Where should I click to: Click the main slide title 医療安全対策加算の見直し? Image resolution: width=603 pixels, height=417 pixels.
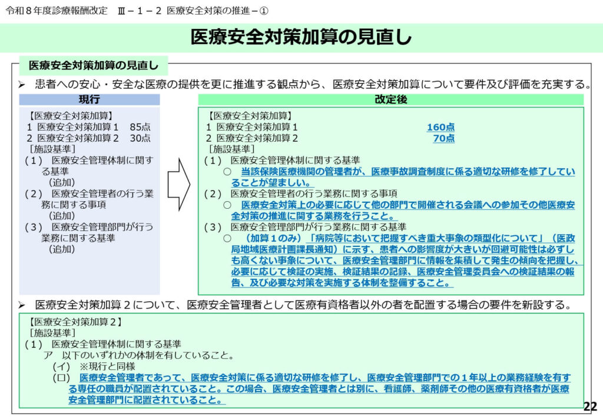[301, 38]
